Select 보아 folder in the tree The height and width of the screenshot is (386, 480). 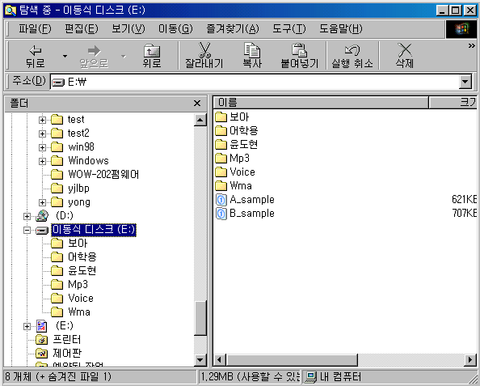(x=78, y=243)
